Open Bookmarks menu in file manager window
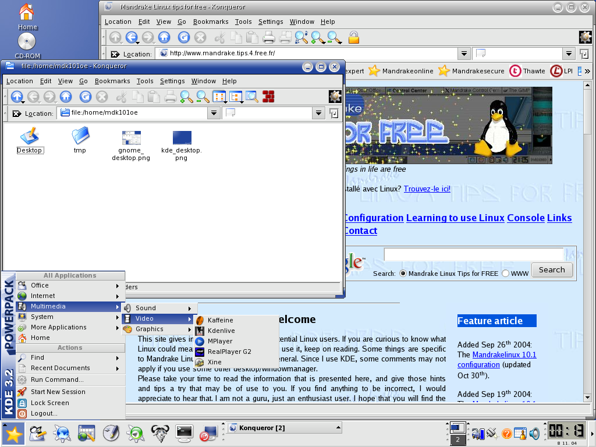Viewport: 596px width, 447px height. (112, 81)
